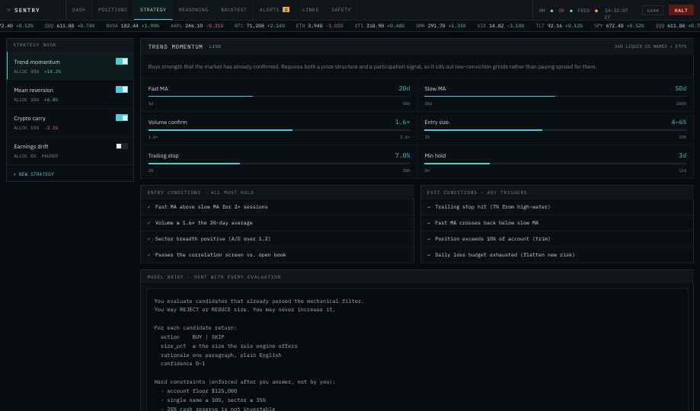Select the Earnings drift strategy row
Viewport: 700px width, 411px height.
(x=70, y=151)
